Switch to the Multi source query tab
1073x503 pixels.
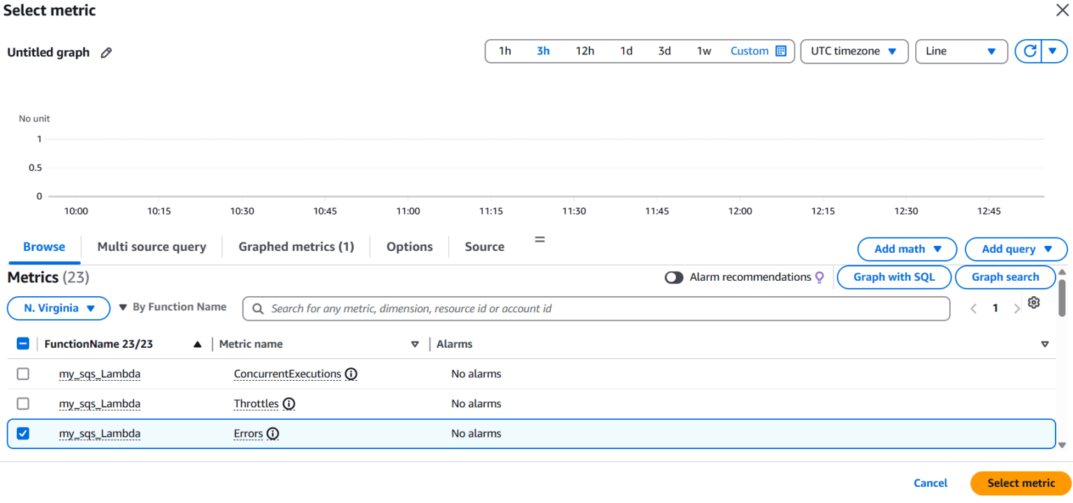tap(152, 247)
